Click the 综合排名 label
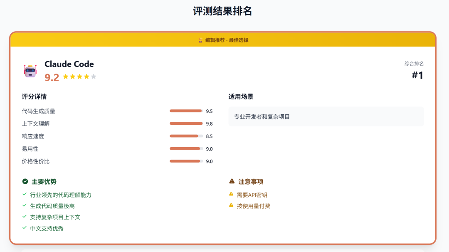 coord(414,64)
